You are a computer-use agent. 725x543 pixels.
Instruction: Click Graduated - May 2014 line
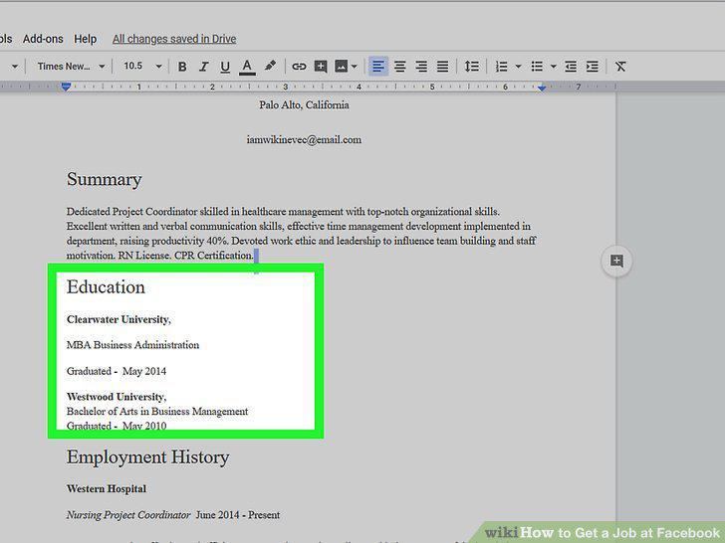click(117, 371)
